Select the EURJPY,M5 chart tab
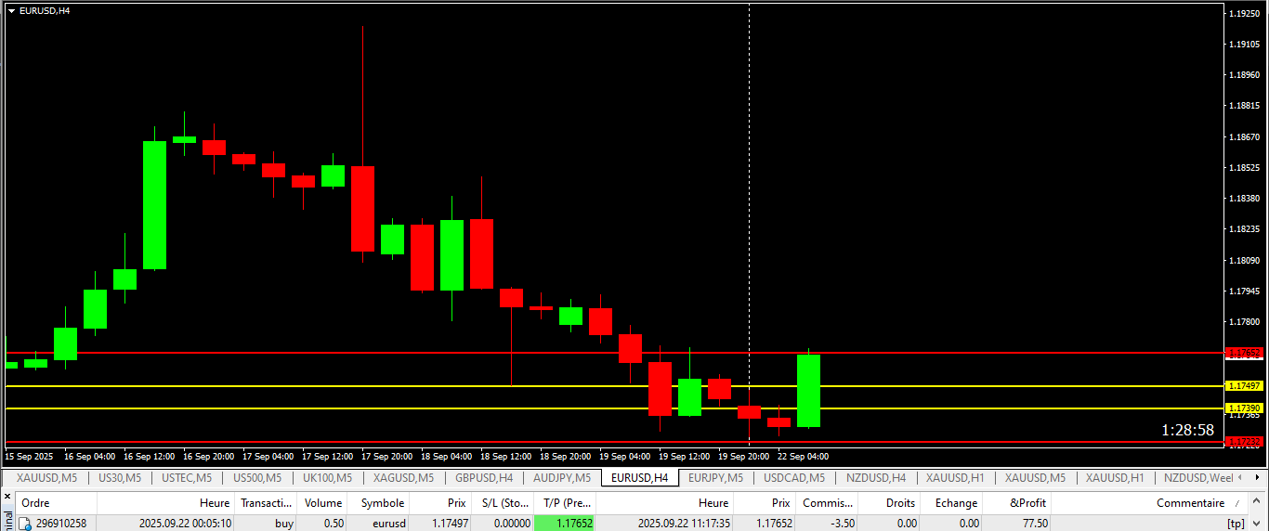The height and width of the screenshot is (531, 1269). click(715, 478)
